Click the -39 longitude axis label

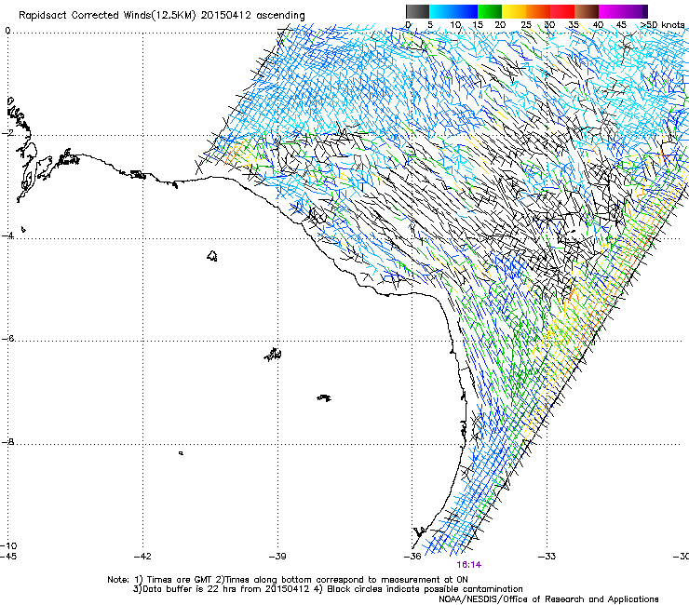[277, 557]
